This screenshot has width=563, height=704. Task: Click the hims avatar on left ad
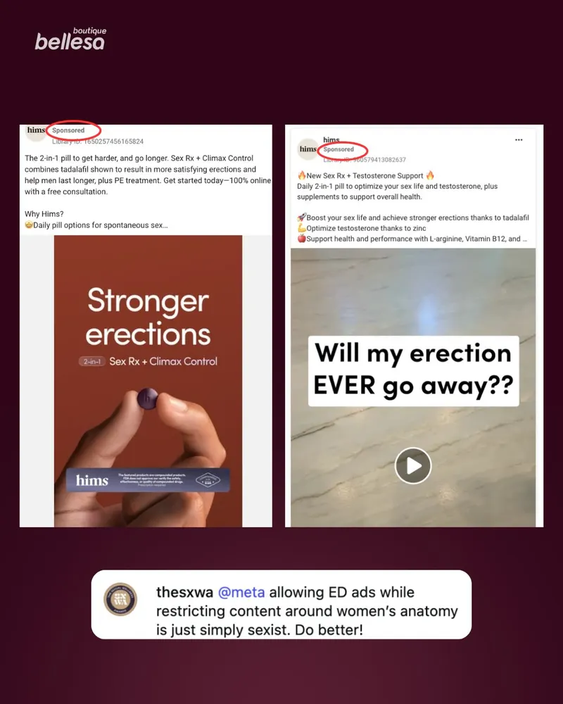tap(35, 132)
